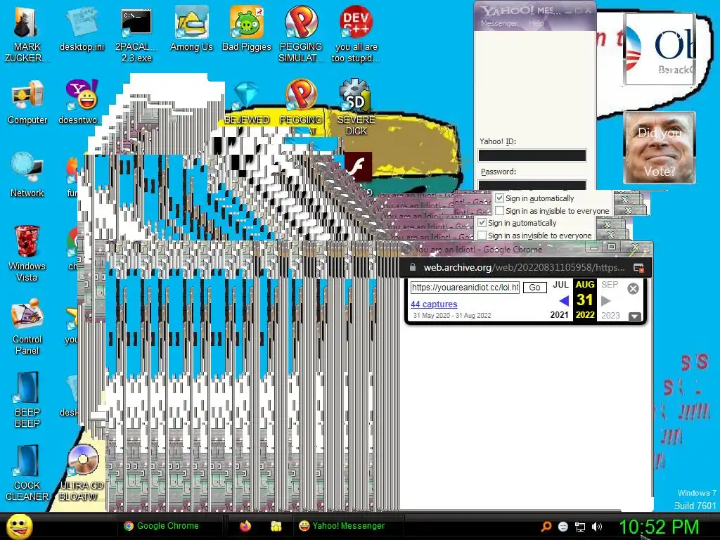Open the SEVERE DICK gear icon
This screenshot has height=540, width=720.
356,107
